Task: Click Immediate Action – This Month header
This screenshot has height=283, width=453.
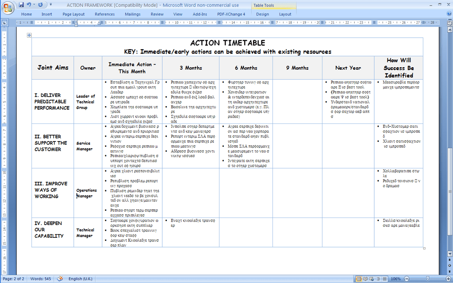Action: 132,68
